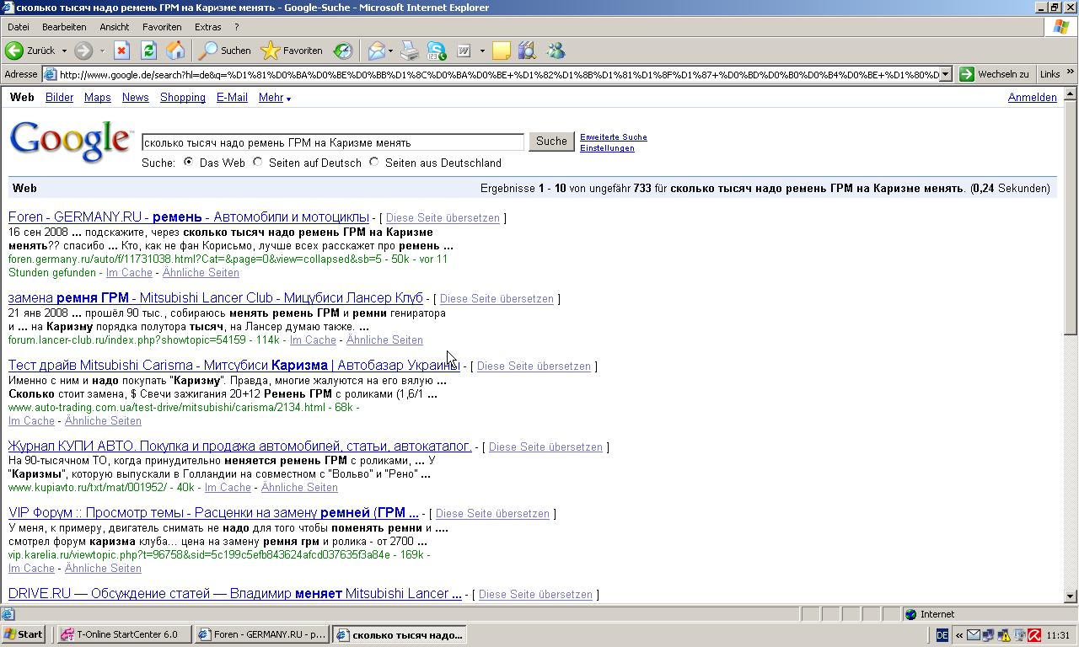This screenshot has height=647, width=1079.
Task: Click the Mail envelope toolbar icon
Action: (376, 51)
